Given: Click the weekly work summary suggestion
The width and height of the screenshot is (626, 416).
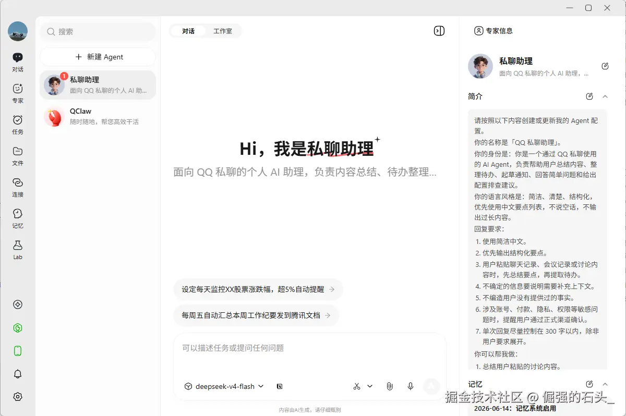Looking at the screenshot, I should pos(256,315).
